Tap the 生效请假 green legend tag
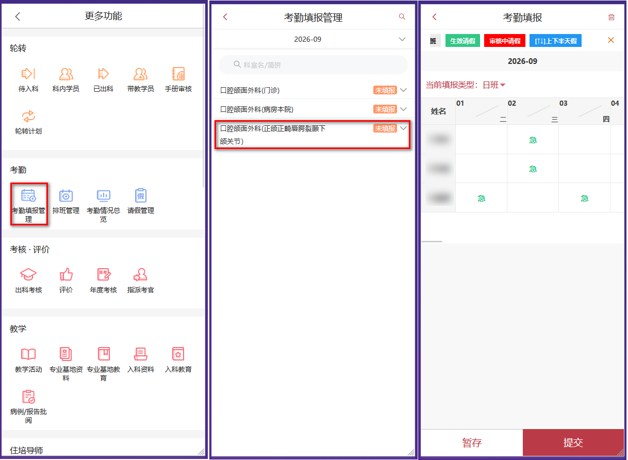628x460 pixels. coord(462,41)
